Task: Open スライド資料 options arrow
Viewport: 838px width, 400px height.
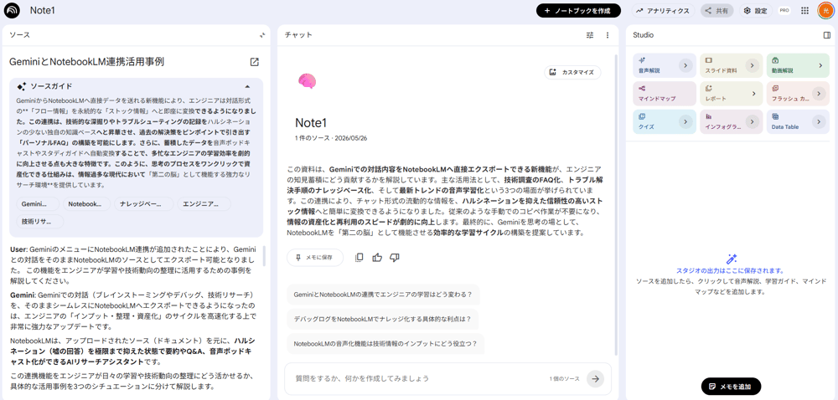Action: coord(752,65)
